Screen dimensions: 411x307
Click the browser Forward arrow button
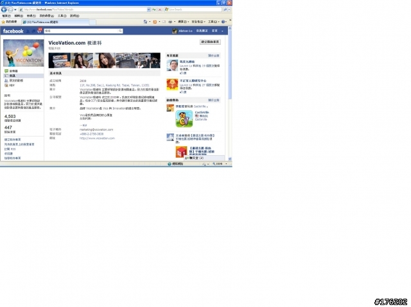[10, 10]
